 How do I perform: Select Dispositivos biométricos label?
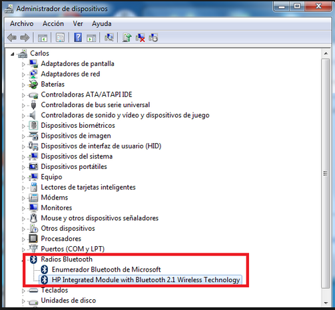78,126
